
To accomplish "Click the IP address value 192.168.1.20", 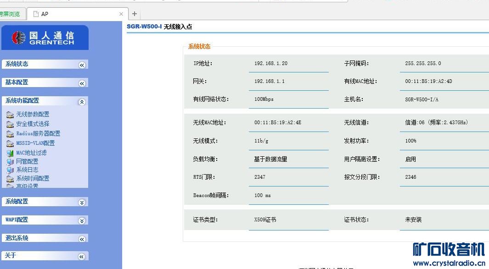I will 271,64.
